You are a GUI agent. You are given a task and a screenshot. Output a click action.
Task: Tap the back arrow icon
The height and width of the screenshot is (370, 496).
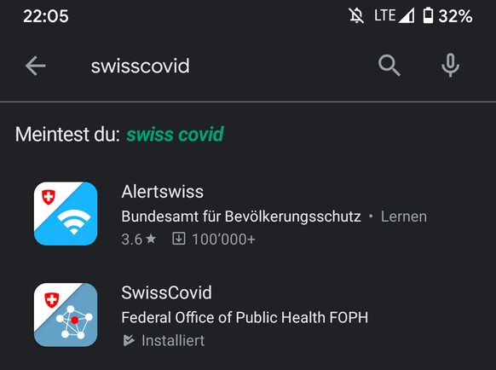(x=36, y=66)
